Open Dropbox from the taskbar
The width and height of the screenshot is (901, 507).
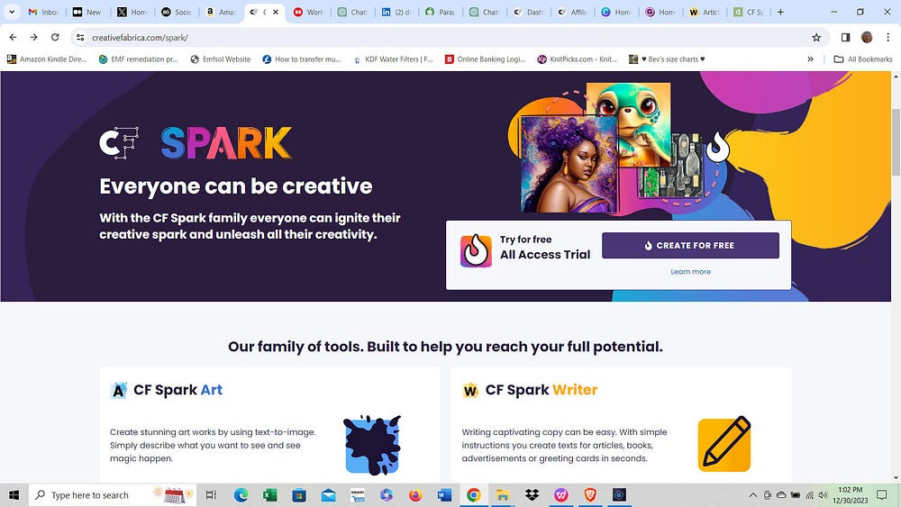[x=532, y=495]
